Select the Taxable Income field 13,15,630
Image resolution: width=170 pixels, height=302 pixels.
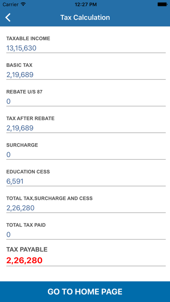coord(86,48)
